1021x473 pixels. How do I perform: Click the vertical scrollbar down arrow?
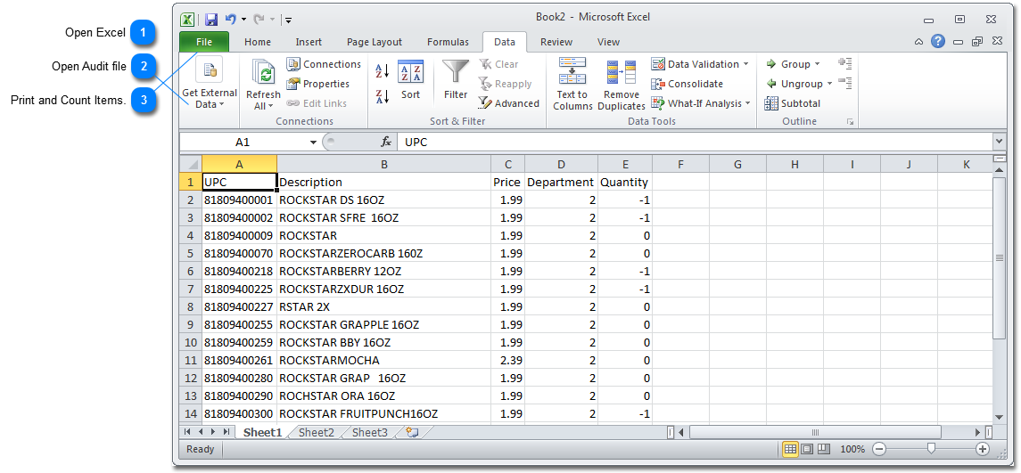pyautogui.click(x=1000, y=417)
